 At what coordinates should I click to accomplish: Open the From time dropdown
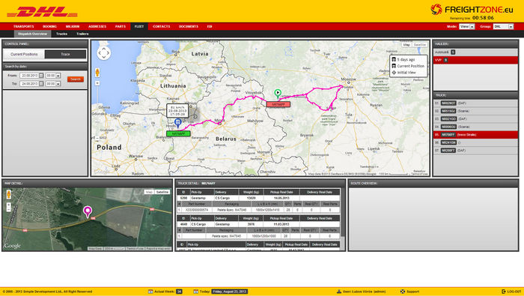[x=53, y=76]
